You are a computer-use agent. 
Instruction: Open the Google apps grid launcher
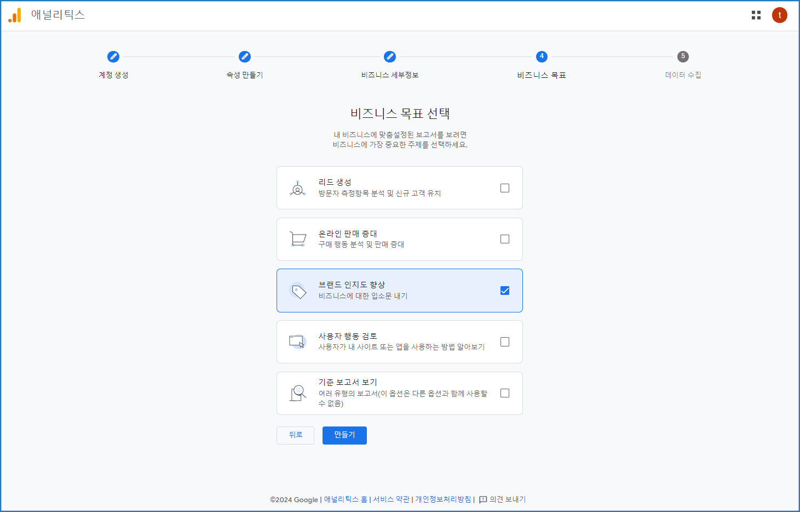pyautogui.click(x=756, y=15)
